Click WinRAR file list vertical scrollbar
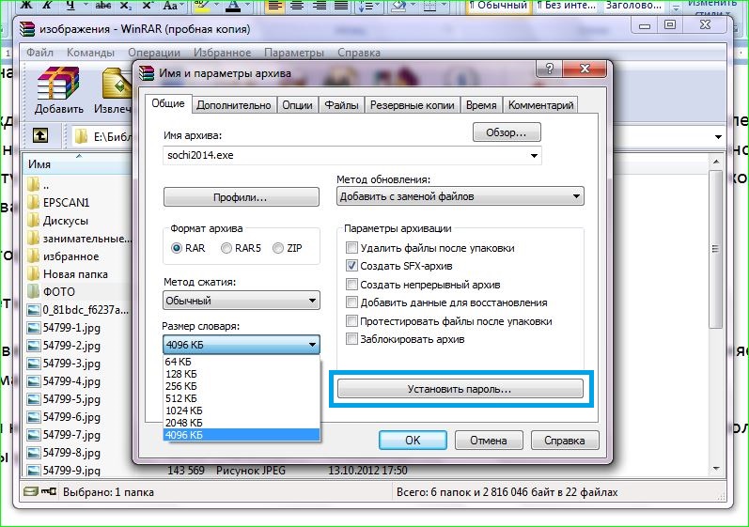Viewport: 749px width, 527px height. click(715, 248)
